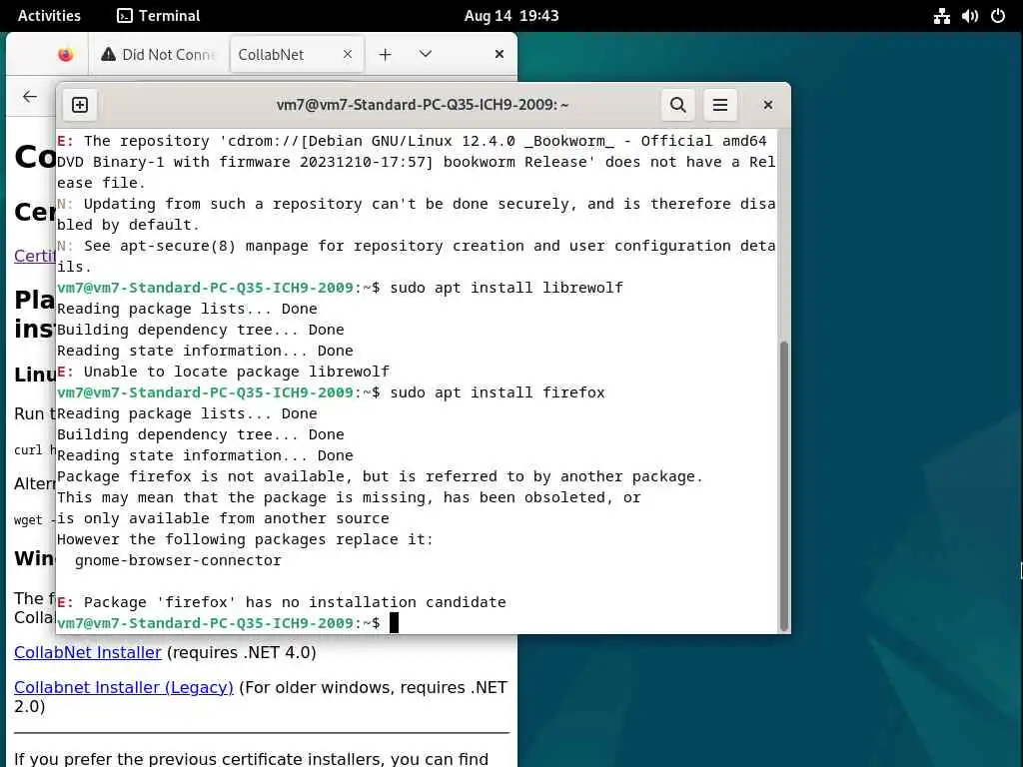Click '(requires .NET 4.0)' text in browser

(242, 652)
